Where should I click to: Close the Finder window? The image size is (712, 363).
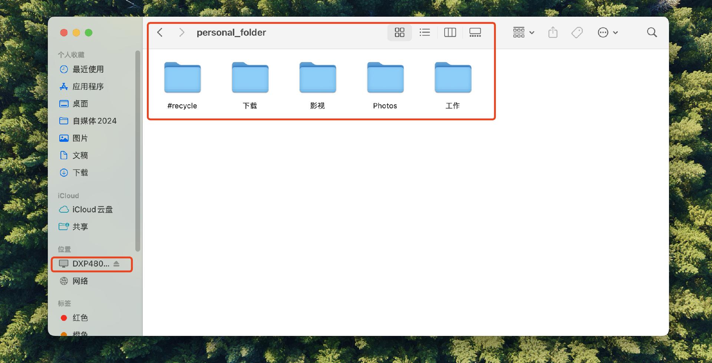point(64,33)
